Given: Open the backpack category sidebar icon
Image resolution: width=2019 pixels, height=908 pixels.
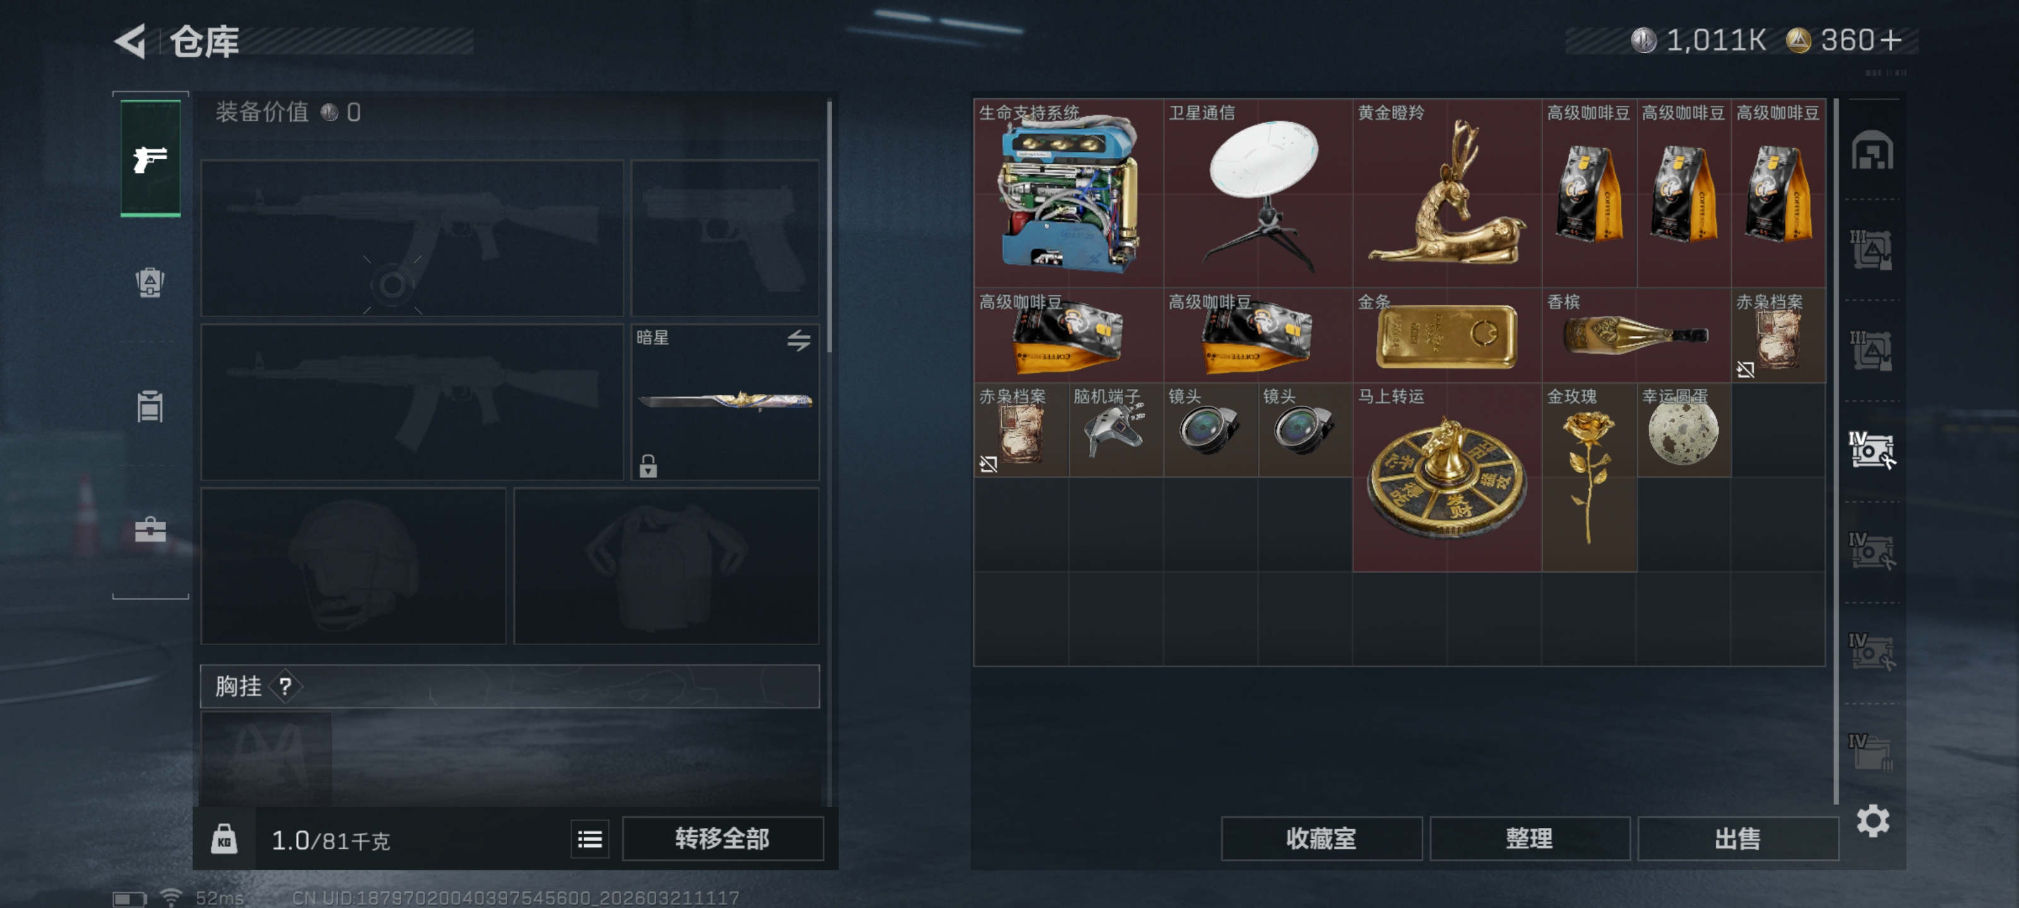Looking at the screenshot, I should pos(150,283).
